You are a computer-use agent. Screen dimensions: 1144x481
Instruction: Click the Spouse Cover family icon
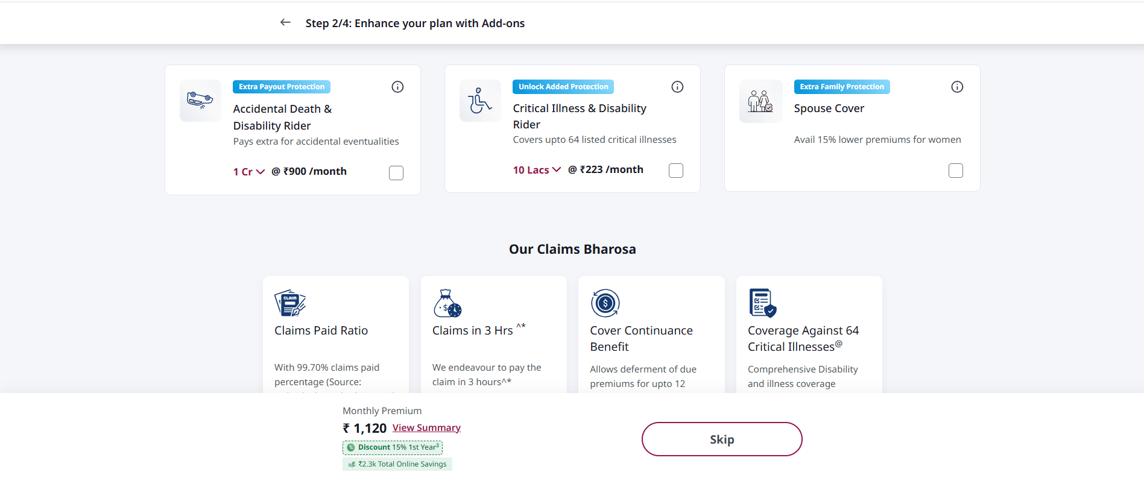point(760,101)
